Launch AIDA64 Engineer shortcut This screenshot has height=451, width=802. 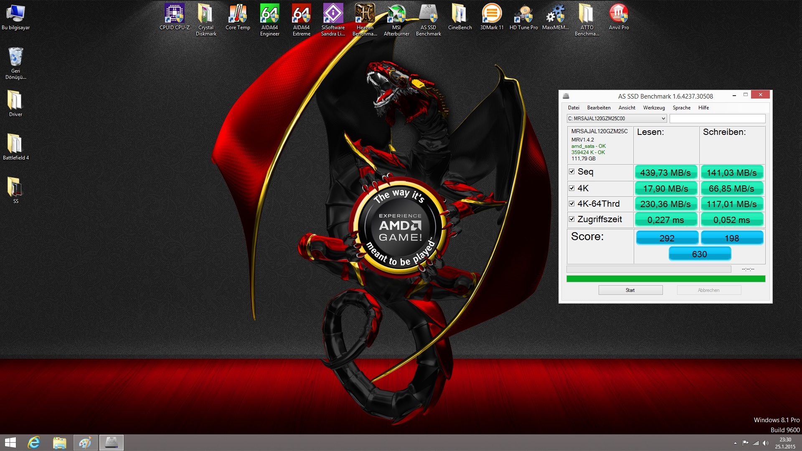(x=269, y=20)
